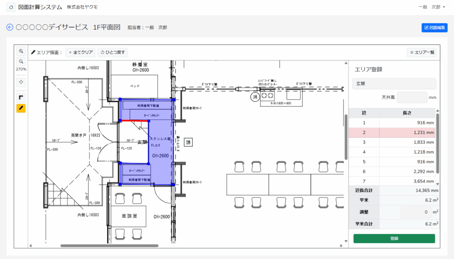Viewport: 454px width, 259px height.
Task: Click the area name field showing 玄関
Action: [x=394, y=84]
